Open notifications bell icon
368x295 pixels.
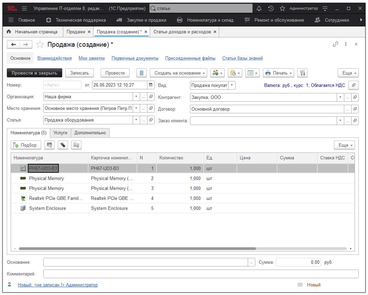[259, 8]
